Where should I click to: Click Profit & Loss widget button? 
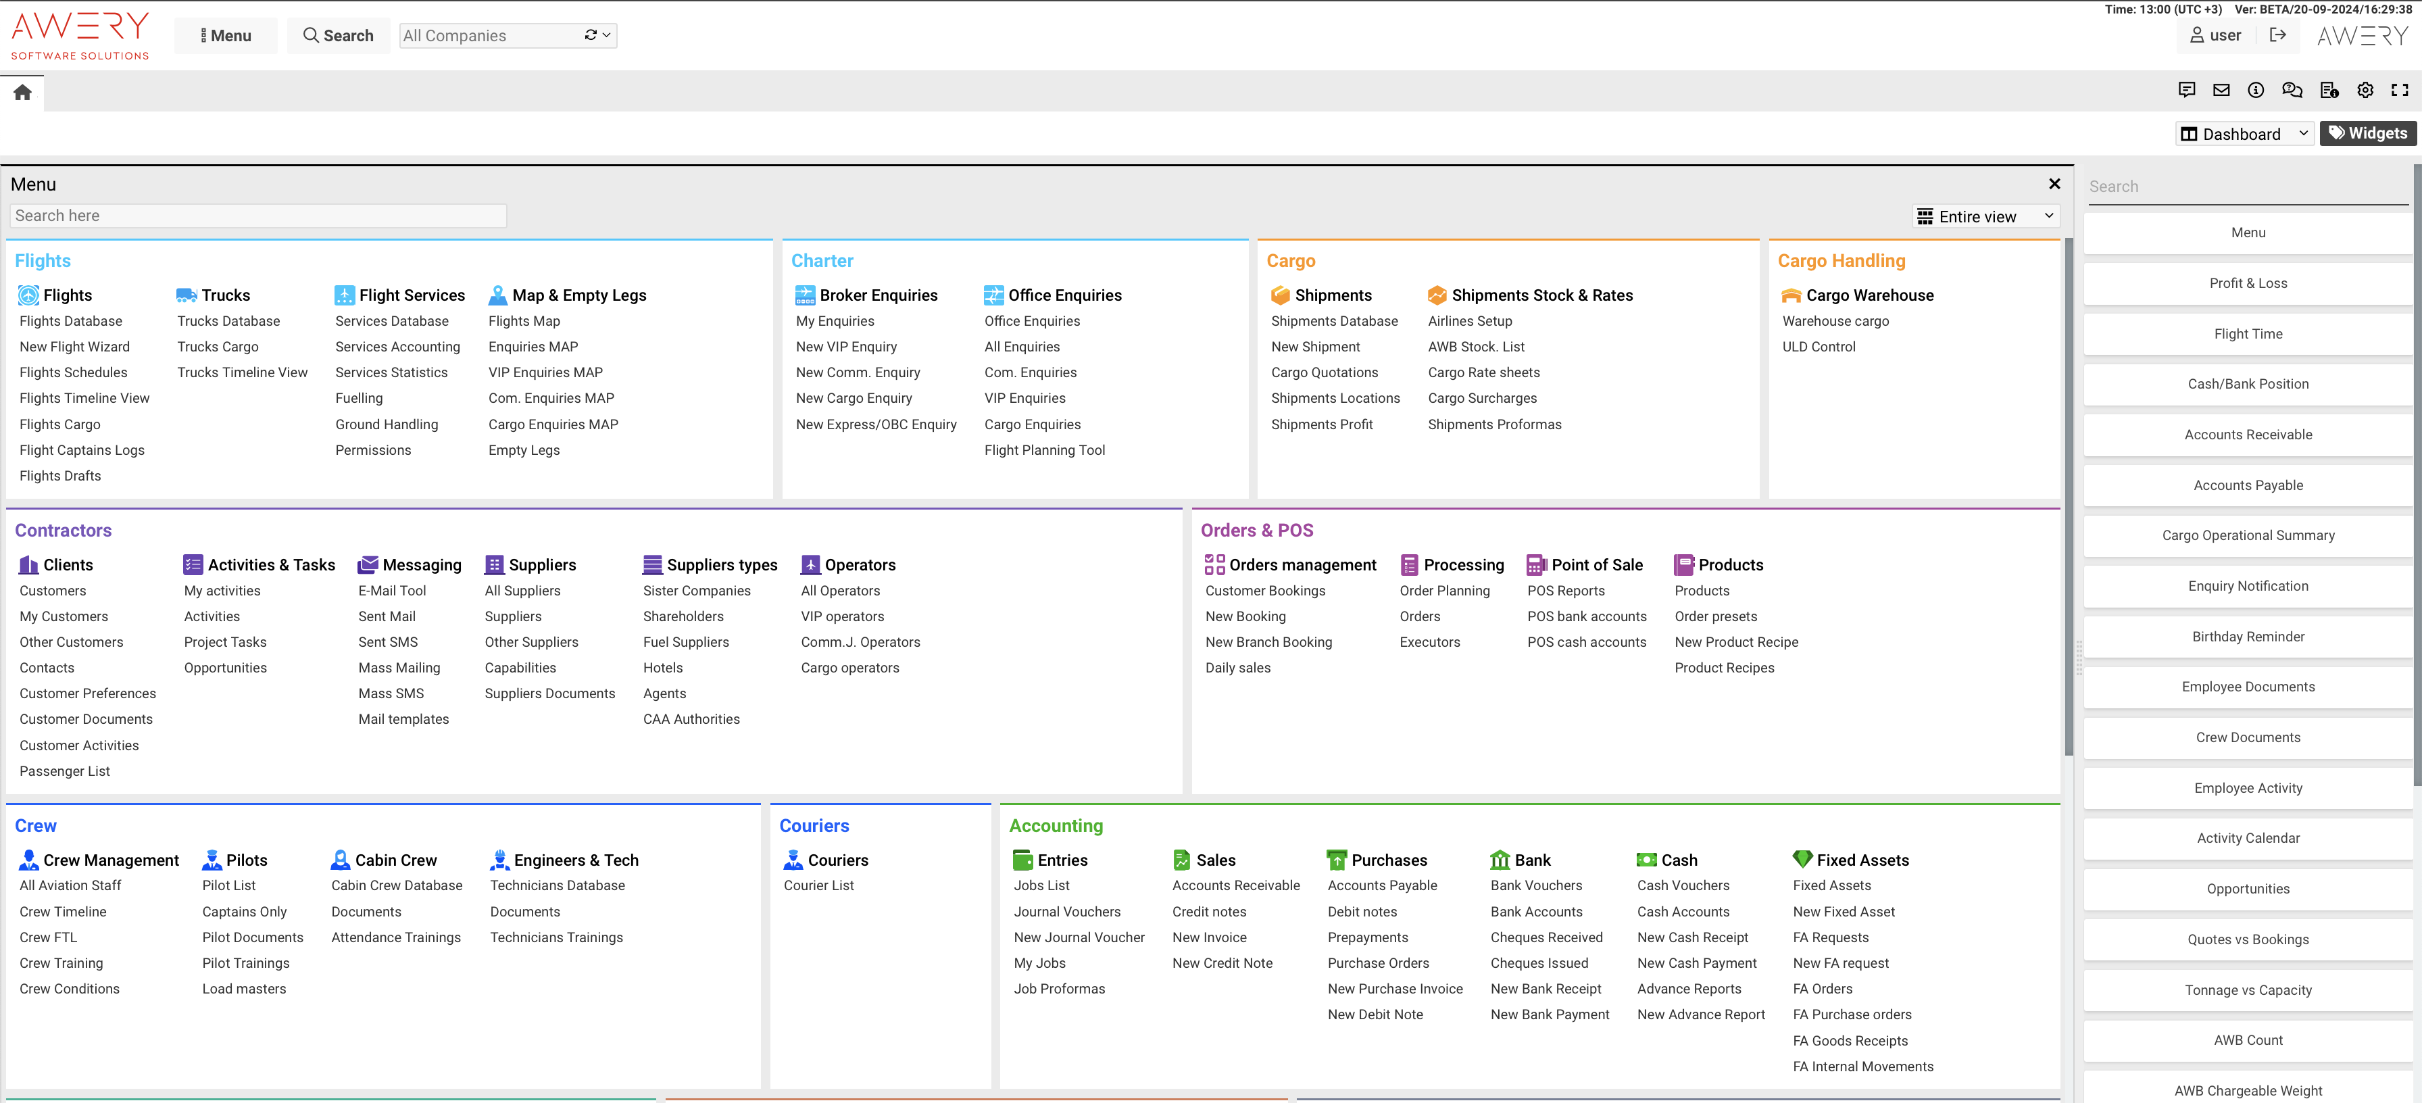click(2247, 283)
